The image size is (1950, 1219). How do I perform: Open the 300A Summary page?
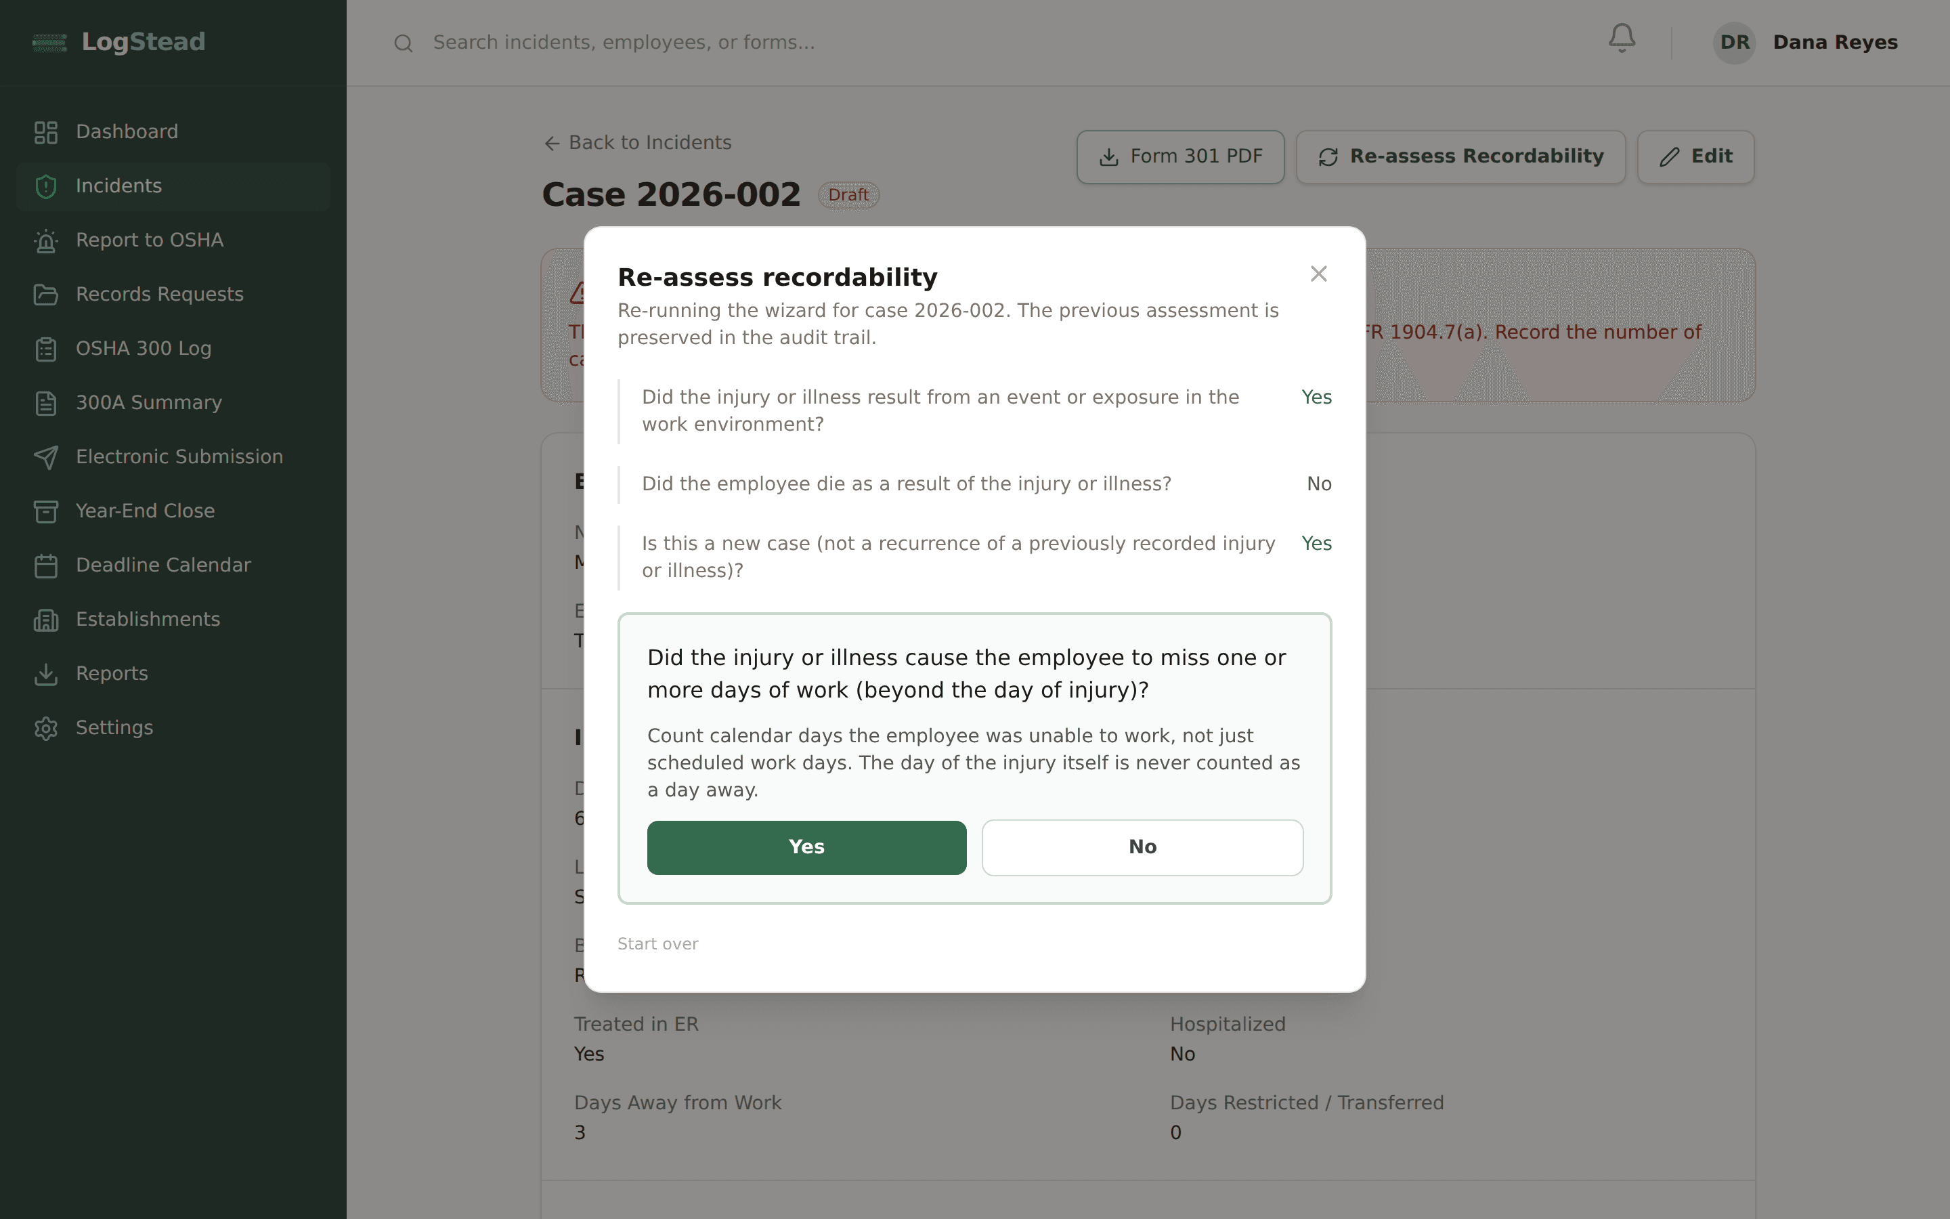(173, 402)
